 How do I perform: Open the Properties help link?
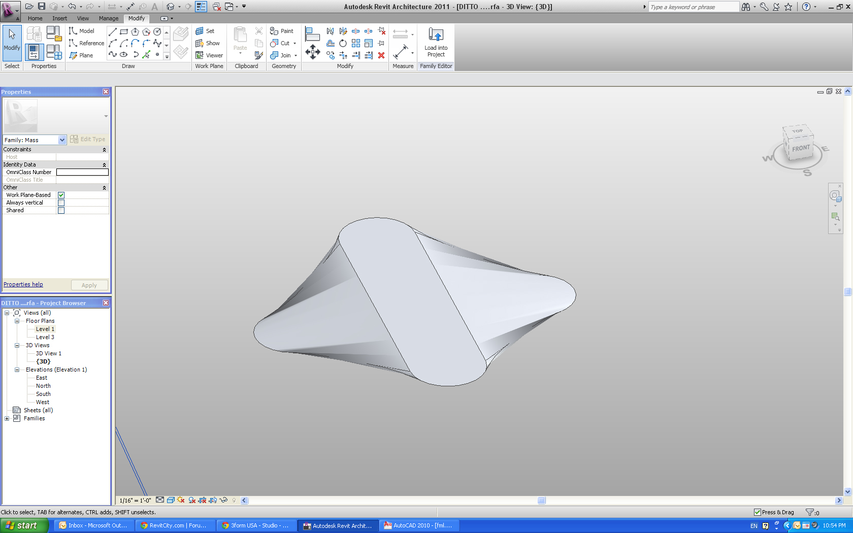pos(23,284)
